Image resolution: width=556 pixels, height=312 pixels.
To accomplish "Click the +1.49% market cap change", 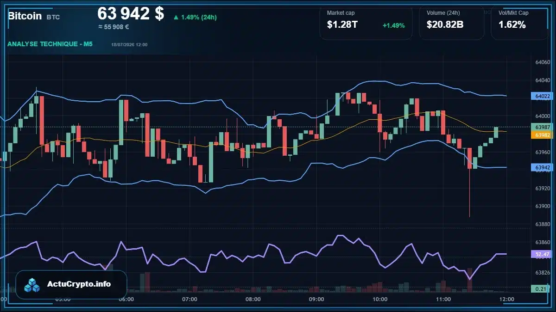I will 393,25.
